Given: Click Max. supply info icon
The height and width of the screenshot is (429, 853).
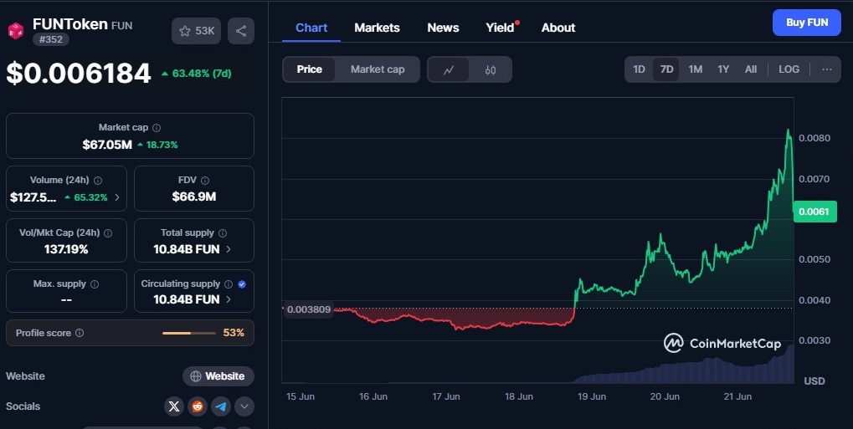Looking at the screenshot, I should click(x=95, y=284).
